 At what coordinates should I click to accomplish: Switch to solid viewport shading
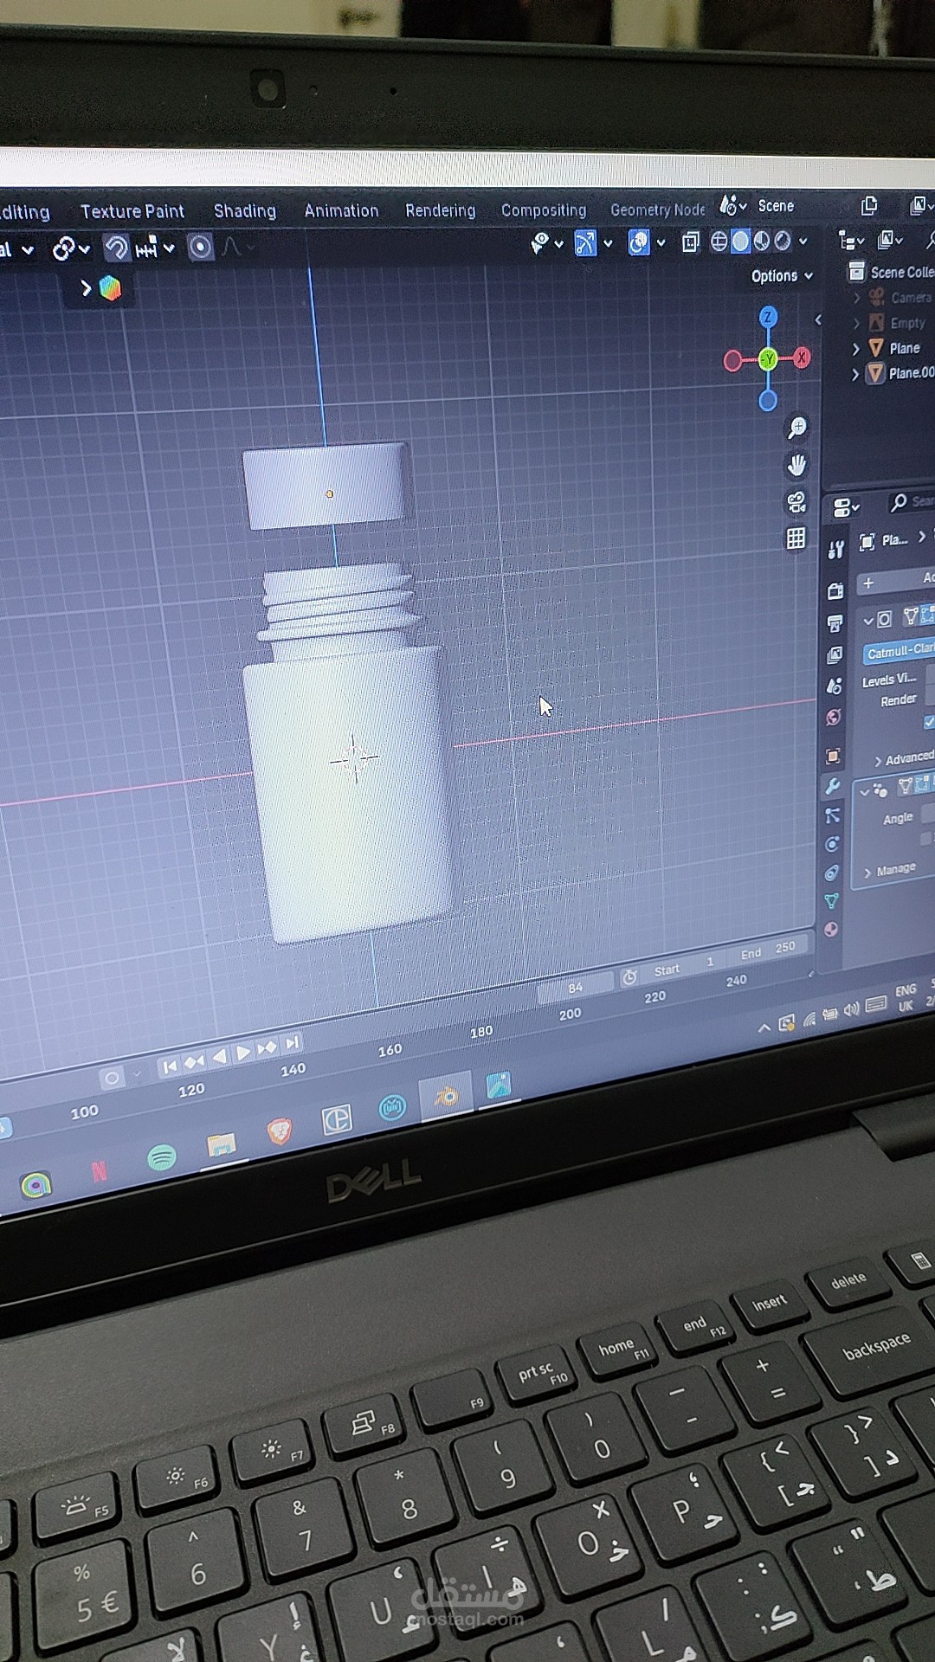(x=740, y=241)
